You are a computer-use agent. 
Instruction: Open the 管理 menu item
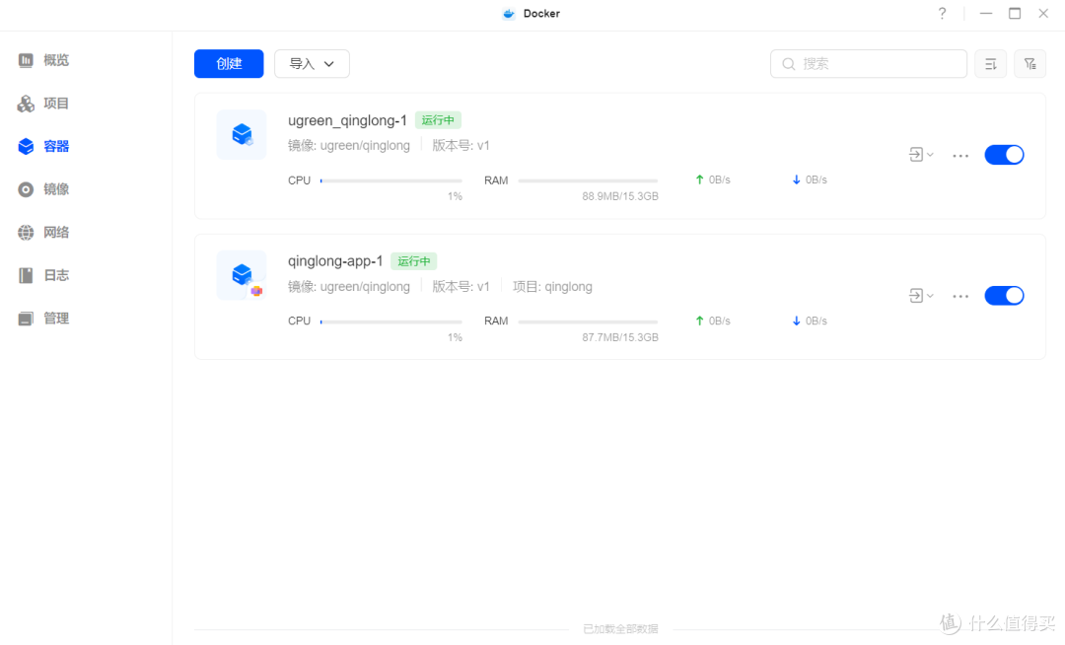[x=56, y=319]
